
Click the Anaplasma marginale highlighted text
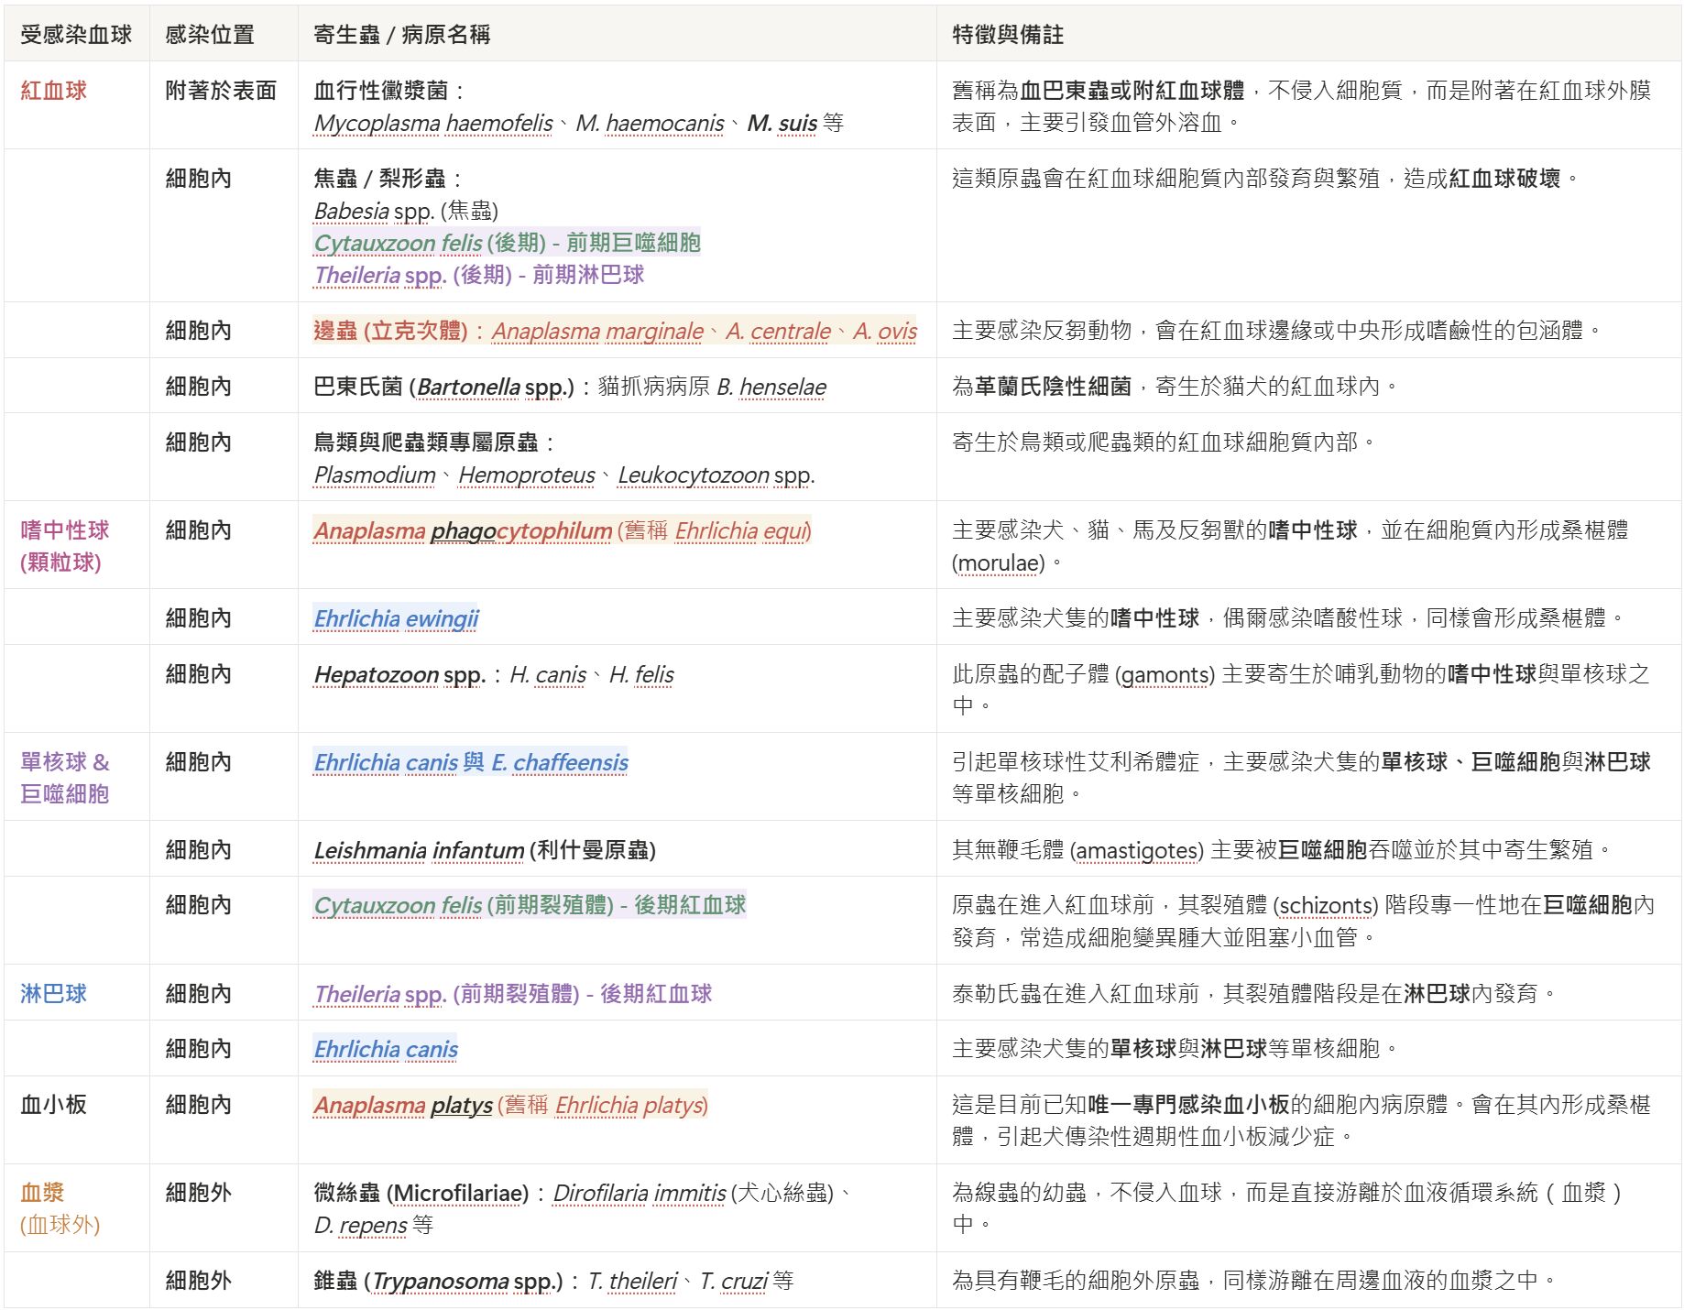597,331
